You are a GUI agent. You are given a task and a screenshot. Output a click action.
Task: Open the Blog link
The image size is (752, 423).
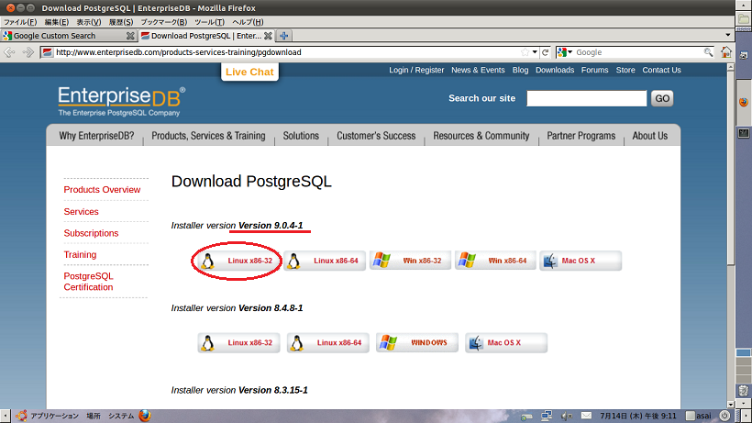pos(520,70)
